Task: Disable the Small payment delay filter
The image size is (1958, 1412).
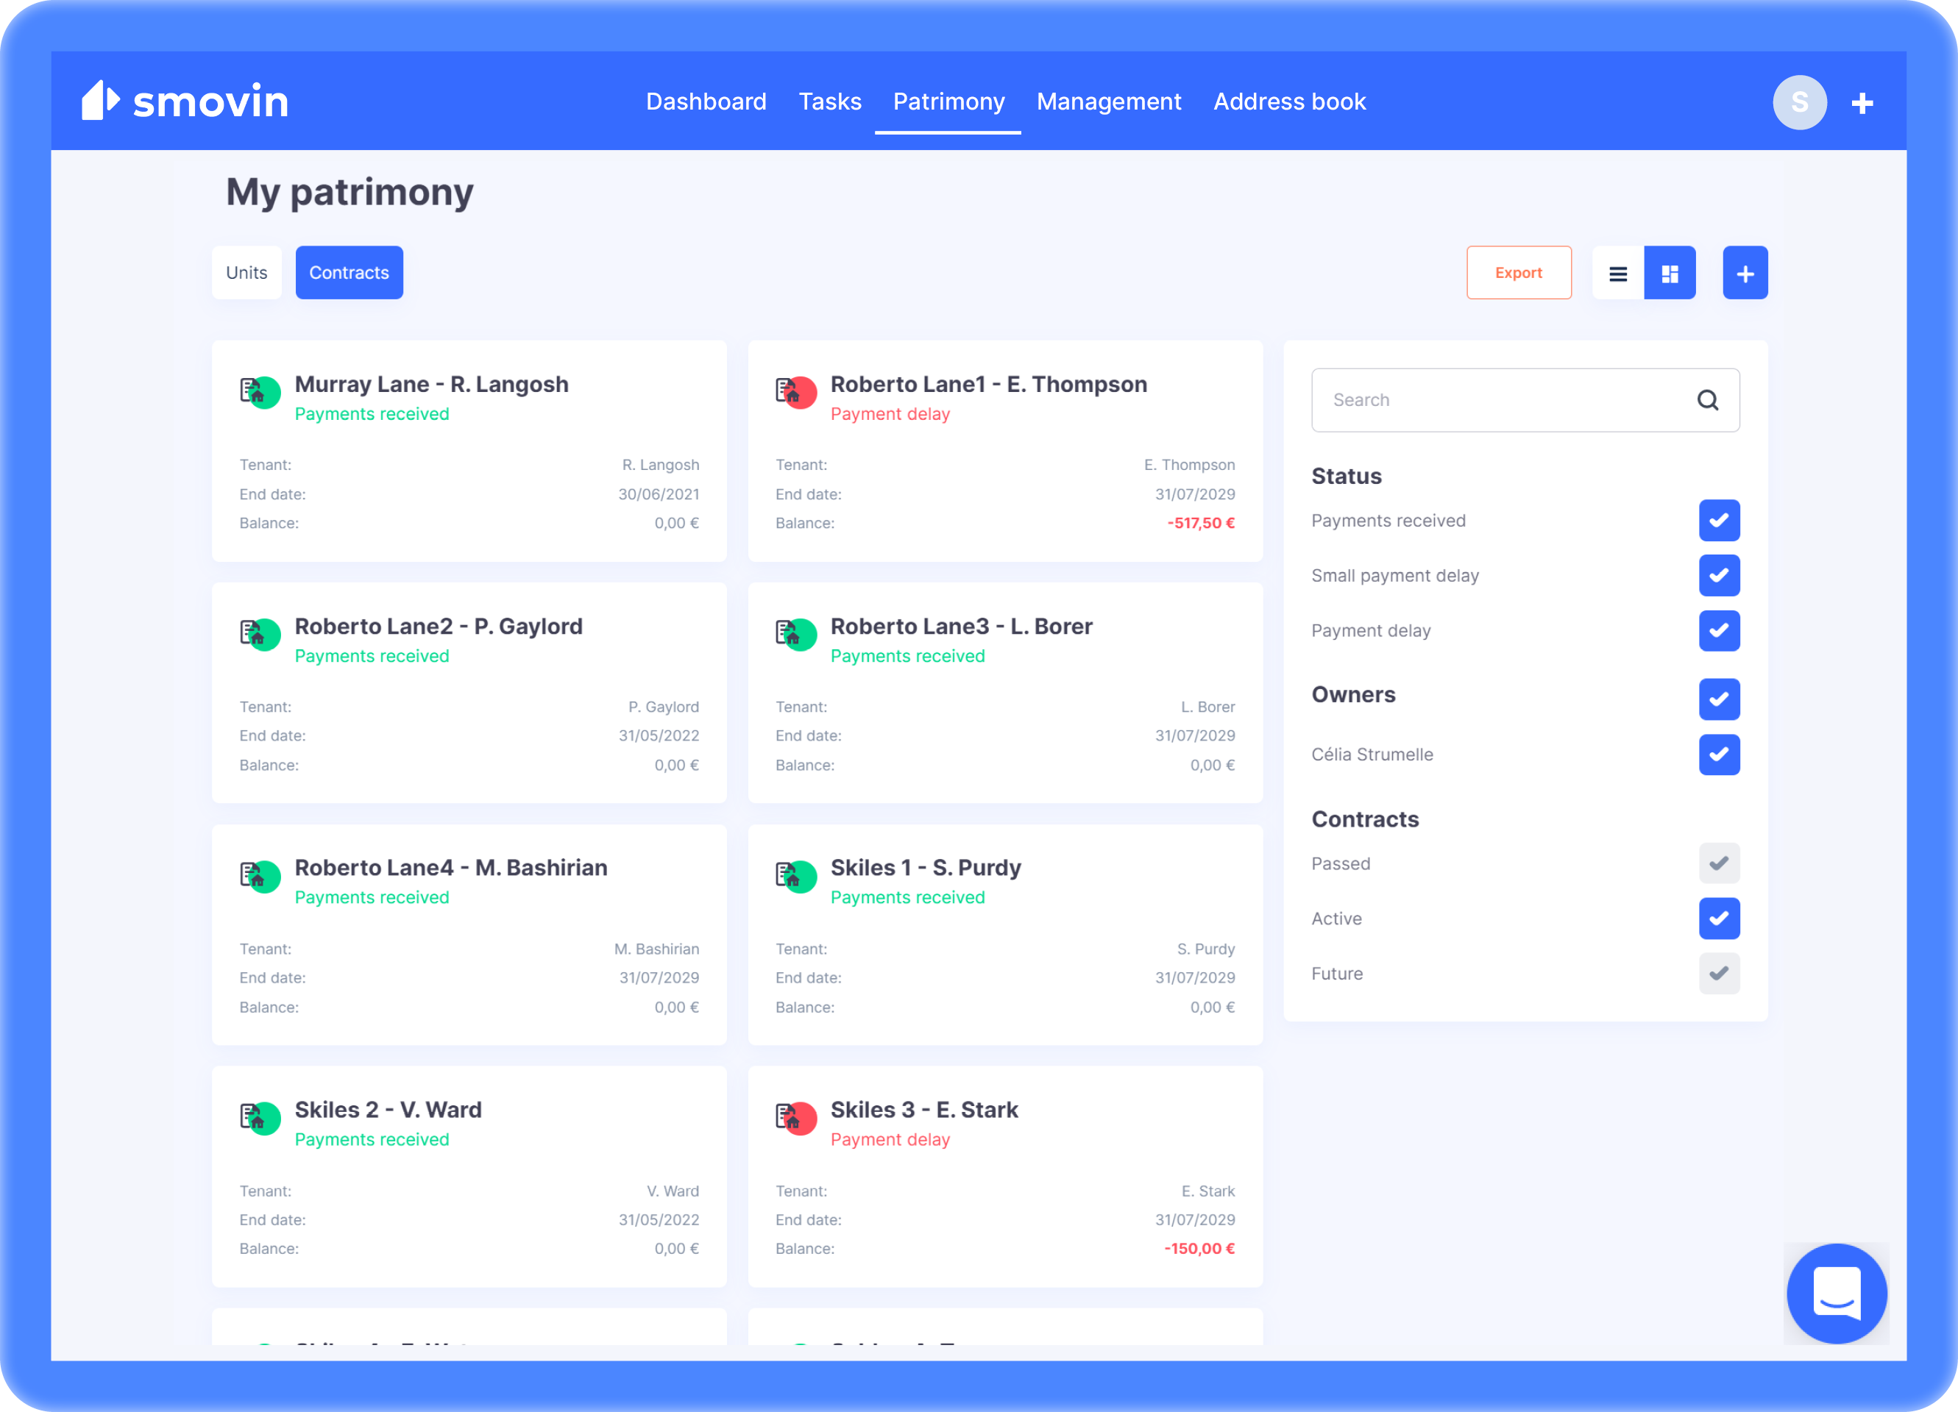Action: click(x=1718, y=574)
